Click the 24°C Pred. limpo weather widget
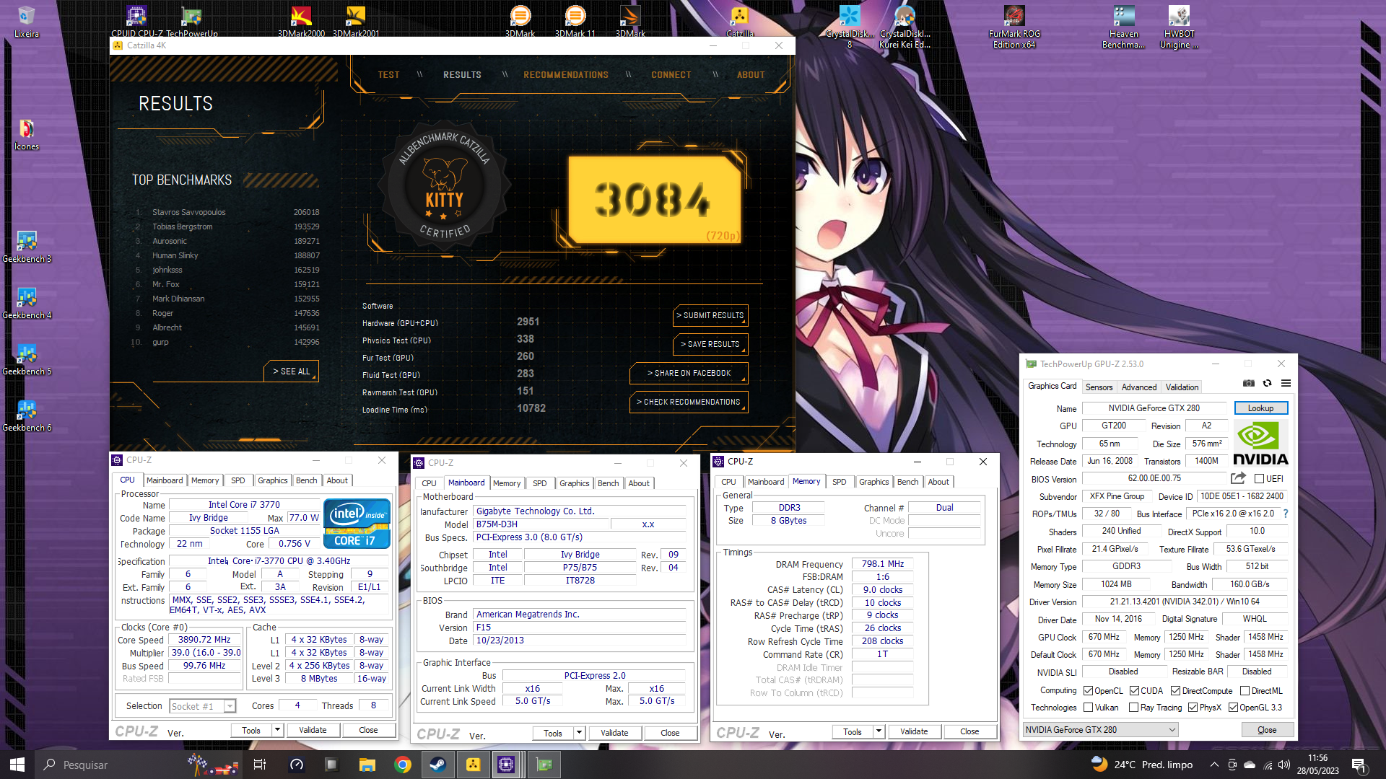 1142,765
